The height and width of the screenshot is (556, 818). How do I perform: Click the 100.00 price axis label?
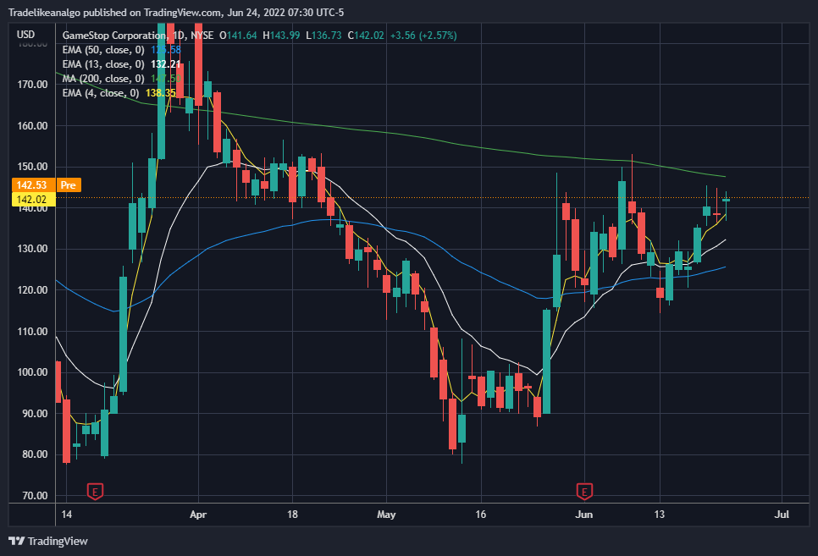32,372
